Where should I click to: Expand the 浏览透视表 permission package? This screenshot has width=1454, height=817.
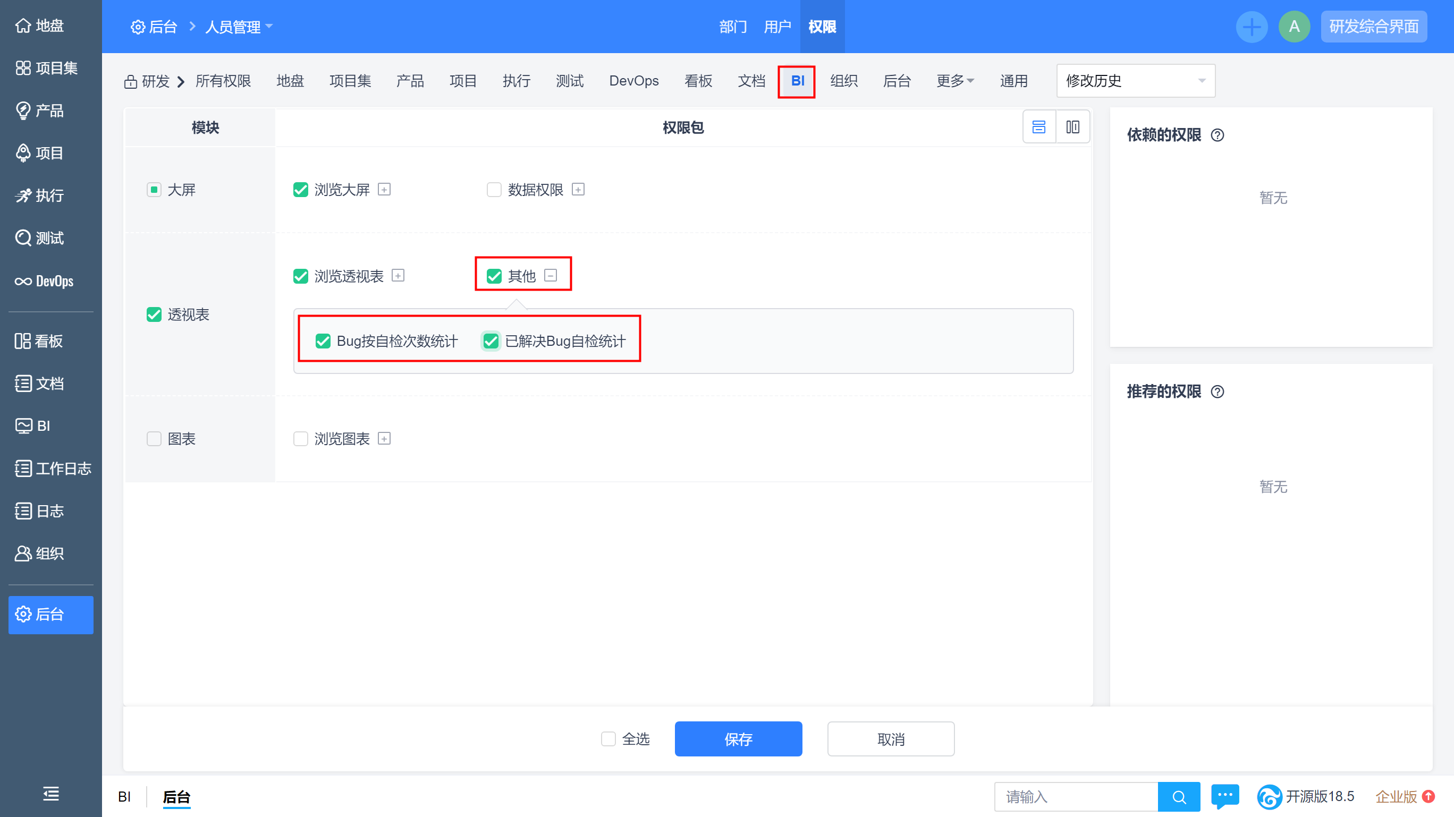click(x=398, y=275)
